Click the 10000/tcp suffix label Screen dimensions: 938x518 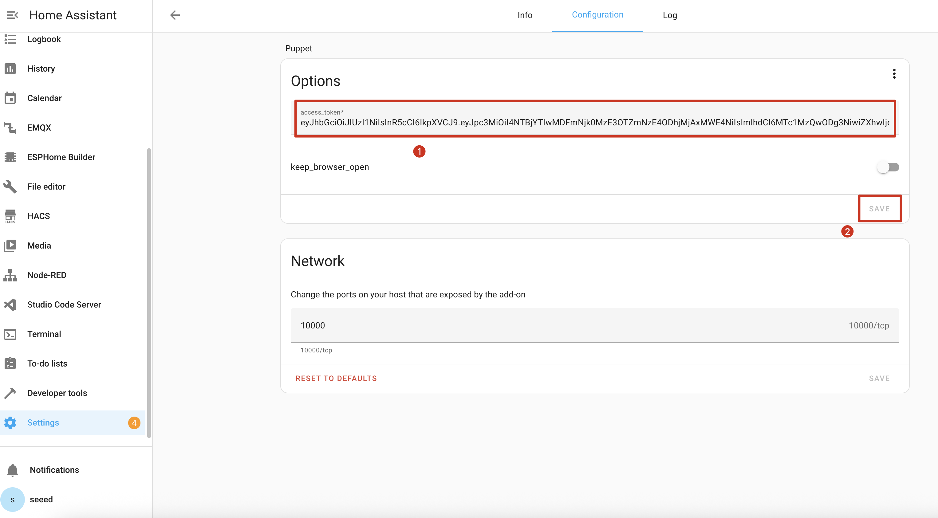point(869,325)
